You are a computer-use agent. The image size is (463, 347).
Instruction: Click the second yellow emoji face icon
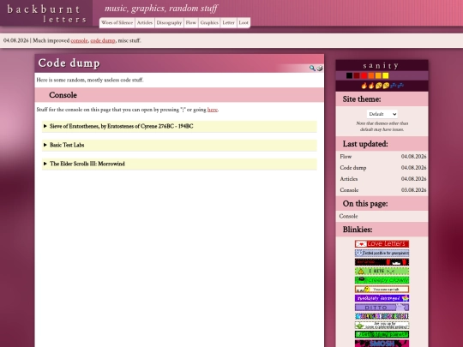386,86
